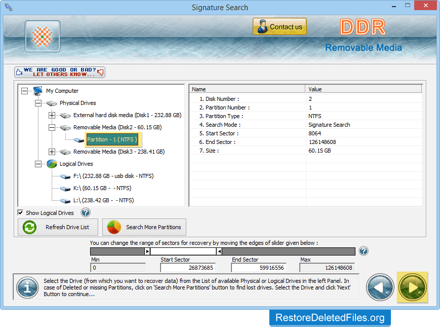The height and width of the screenshot is (327, 440).
Task: Click the Start Sector input field
Action: pos(188,268)
